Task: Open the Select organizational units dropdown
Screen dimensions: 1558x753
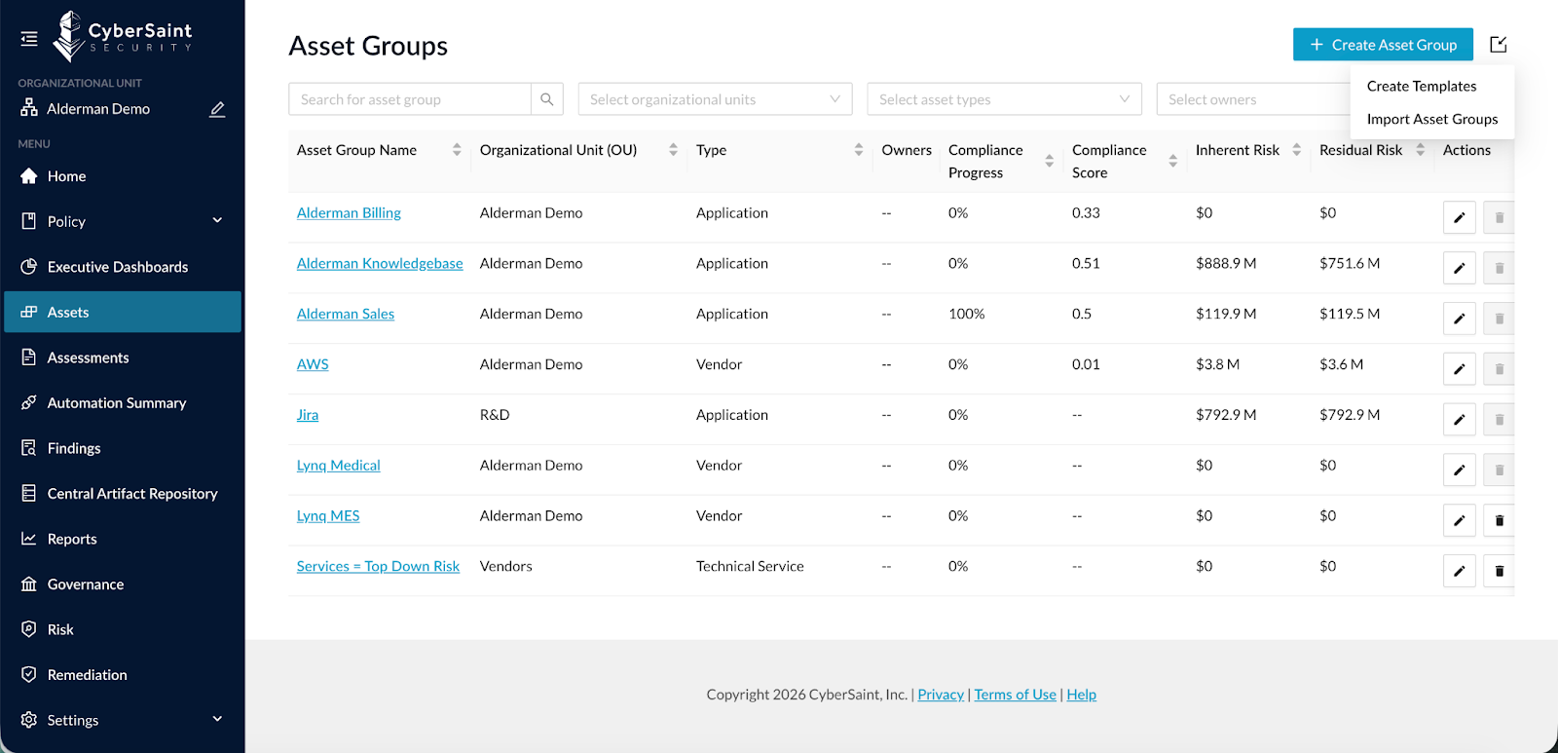Action: (715, 99)
